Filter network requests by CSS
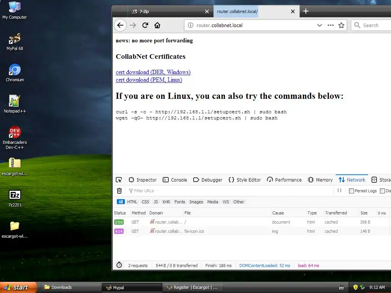This screenshot has height=293, width=391. tap(145, 202)
